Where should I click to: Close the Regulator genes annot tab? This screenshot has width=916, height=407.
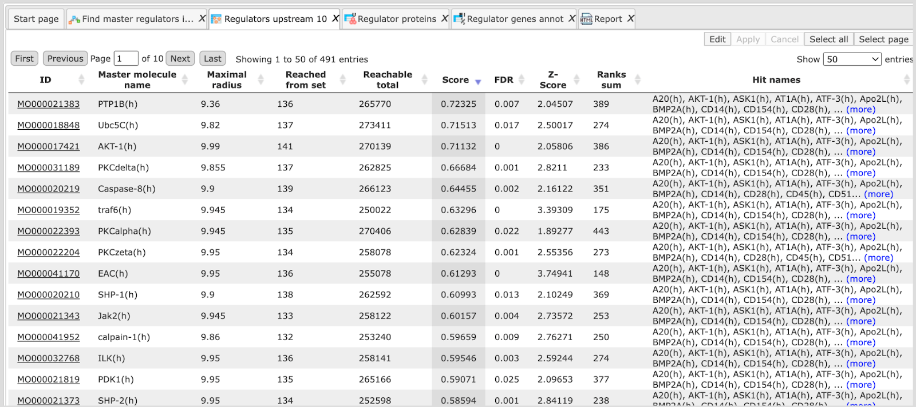572,19
